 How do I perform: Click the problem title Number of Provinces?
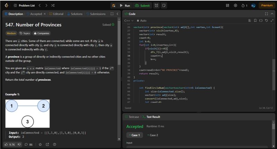tap(33, 24)
